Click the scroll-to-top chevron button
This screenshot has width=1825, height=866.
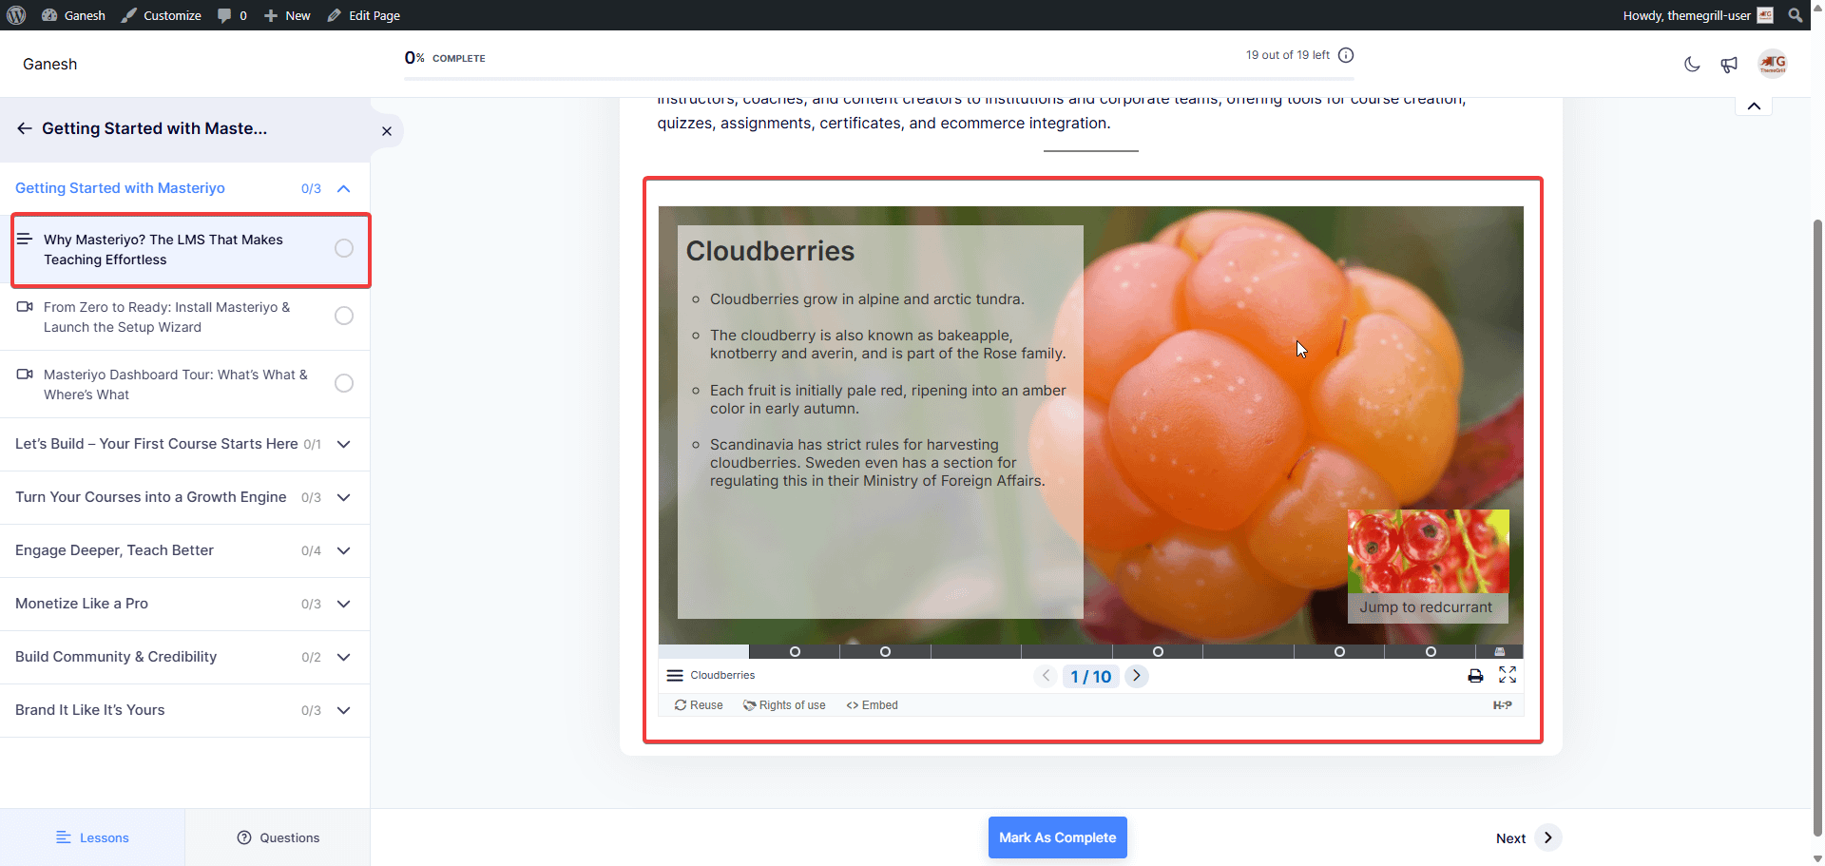pyautogui.click(x=1754, y=106)
